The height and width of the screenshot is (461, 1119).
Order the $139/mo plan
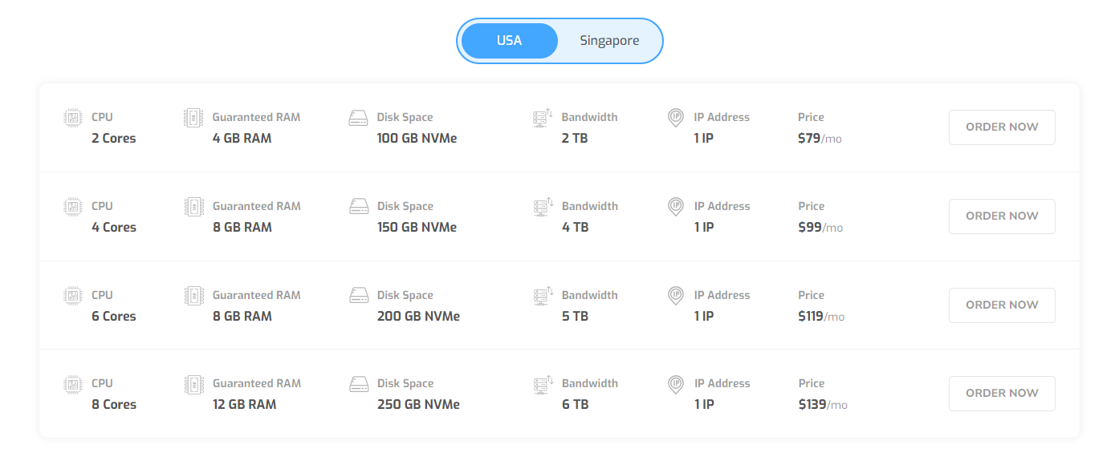click(1002, 394)
